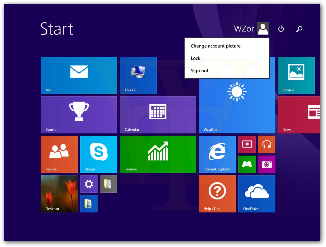Open the blue Pictures folder tile
The height and width of the screenshot is (247, 326).
click(89, 204)
